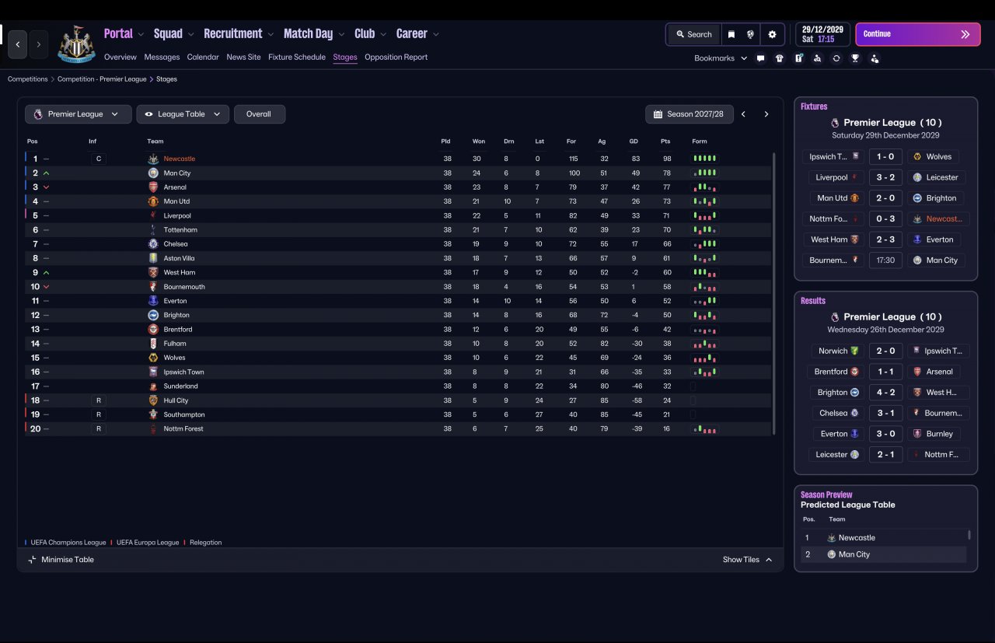
Task: Go to the Fixture Schedule tab
Action: (x=297, y=58)
